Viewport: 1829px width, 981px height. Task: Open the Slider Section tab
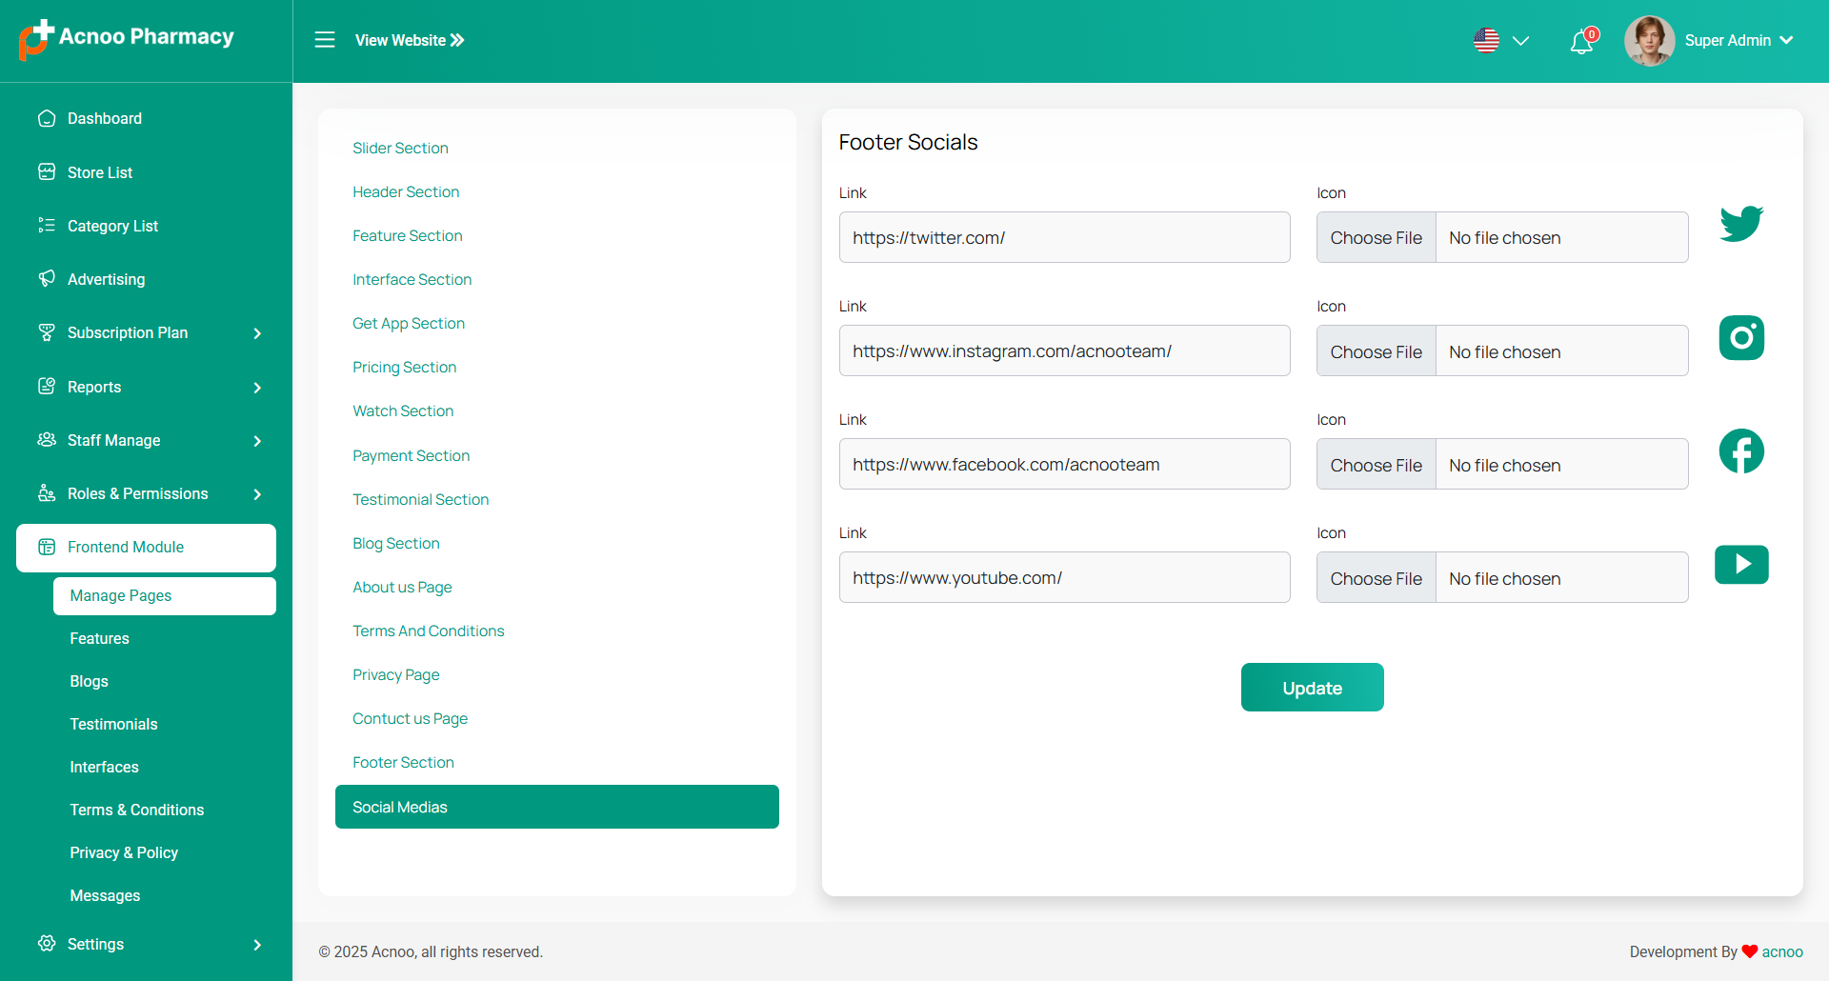pyautogui.click(x=400, y=149)
